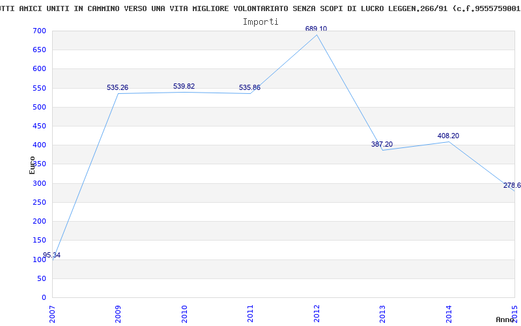This screenshot has height=326, width=521.
Task: Click the 2010 year tick label
Action: tap(184, 314)
